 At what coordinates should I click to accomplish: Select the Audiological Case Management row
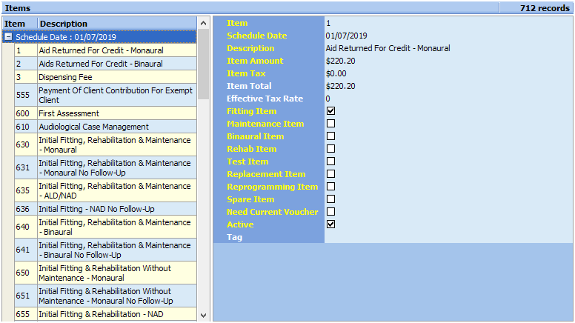coord(106,127)
